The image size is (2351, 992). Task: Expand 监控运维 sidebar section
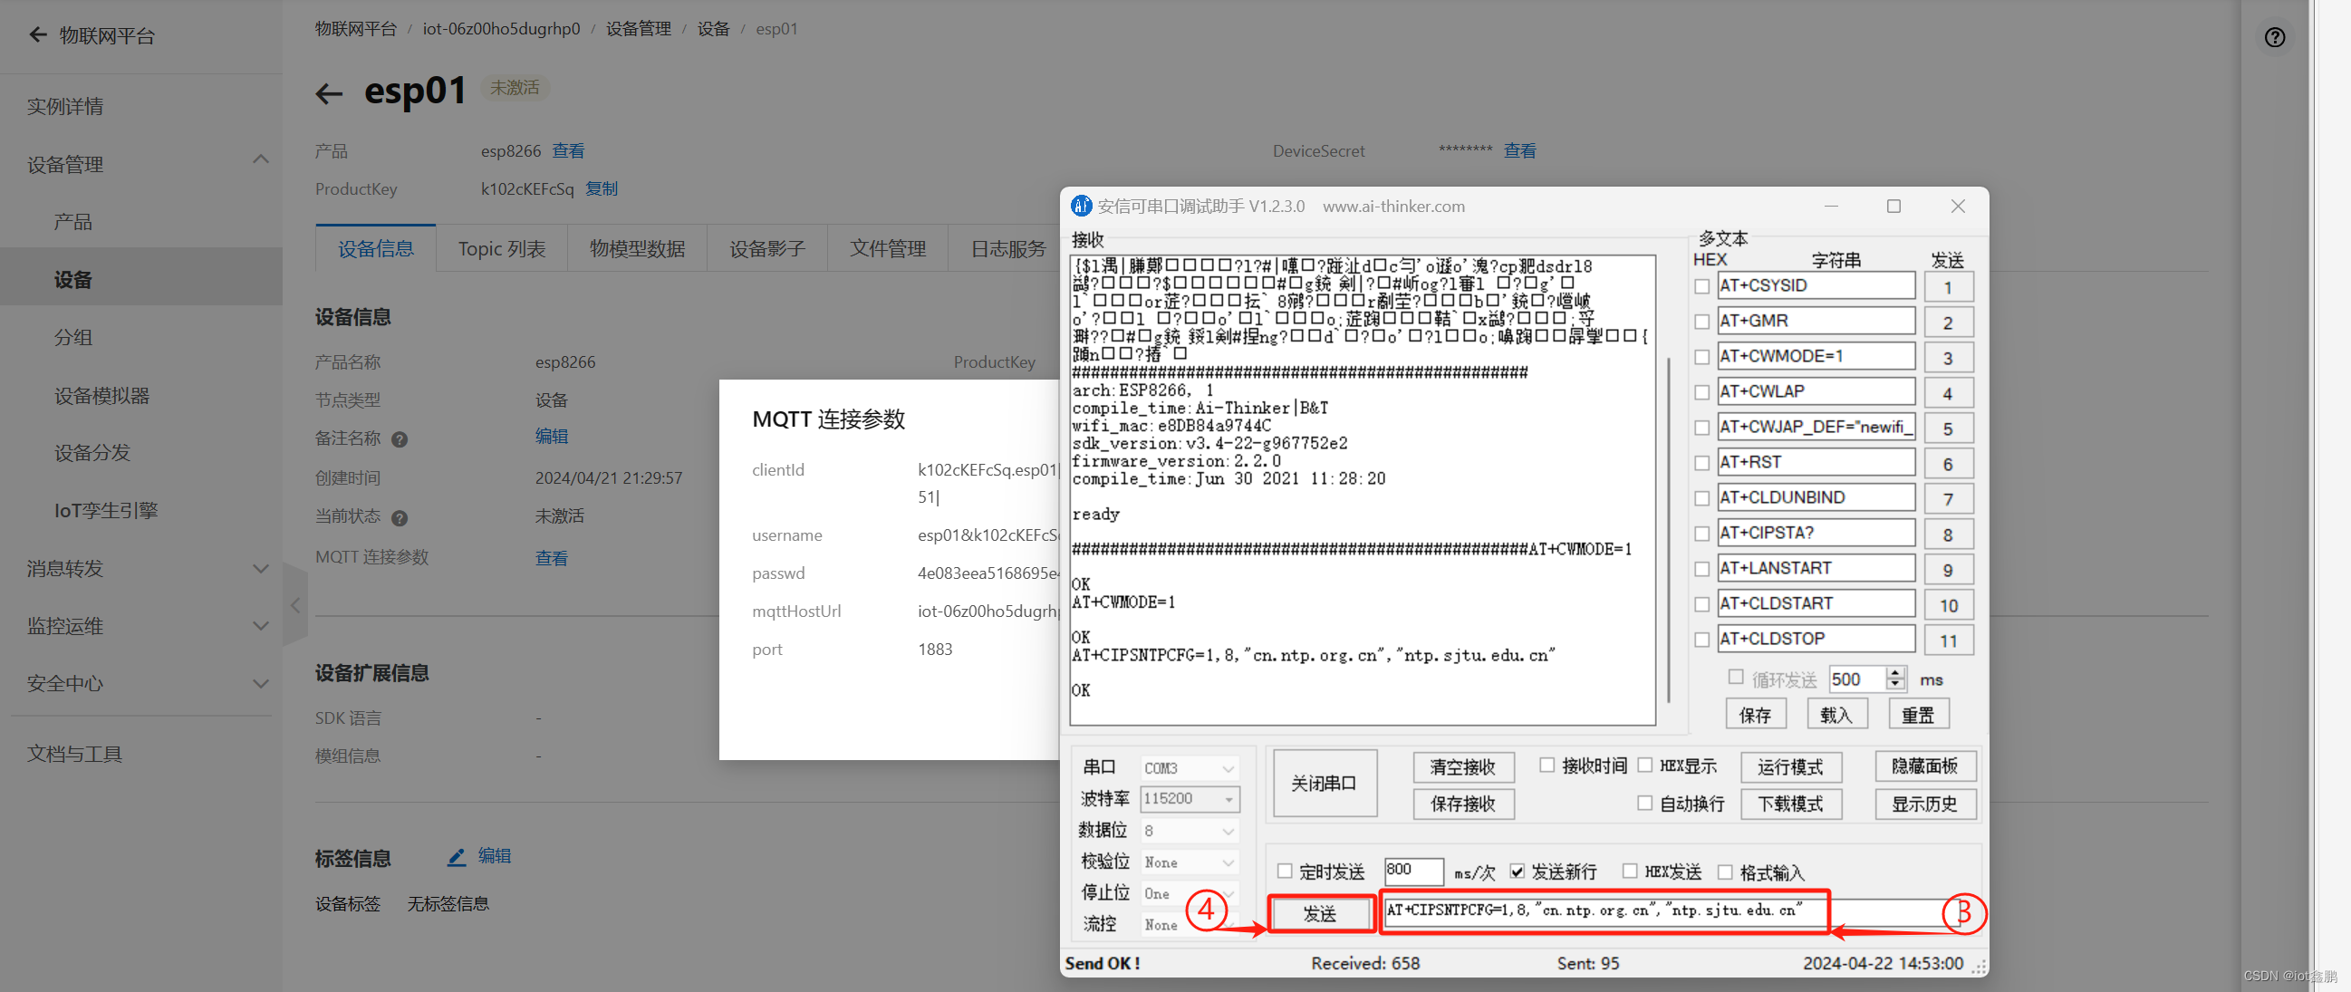click(x=260, y=626)
